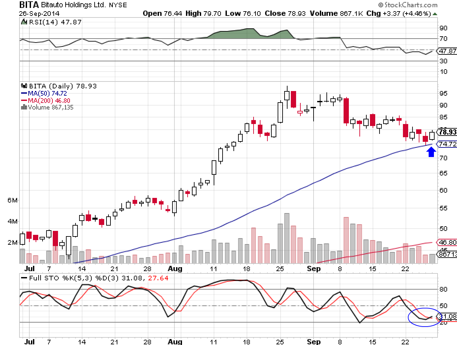Click the 80 level on the stochastic axis
The image size is (457, 345).
click(443, 289)
